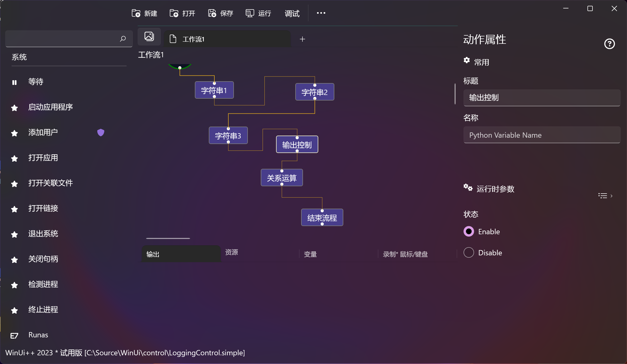The image size is (627, 364).
Task: Click the canvas horizontal scrollbar thumb
Action: pyautogui.click(x=168, y=238)
